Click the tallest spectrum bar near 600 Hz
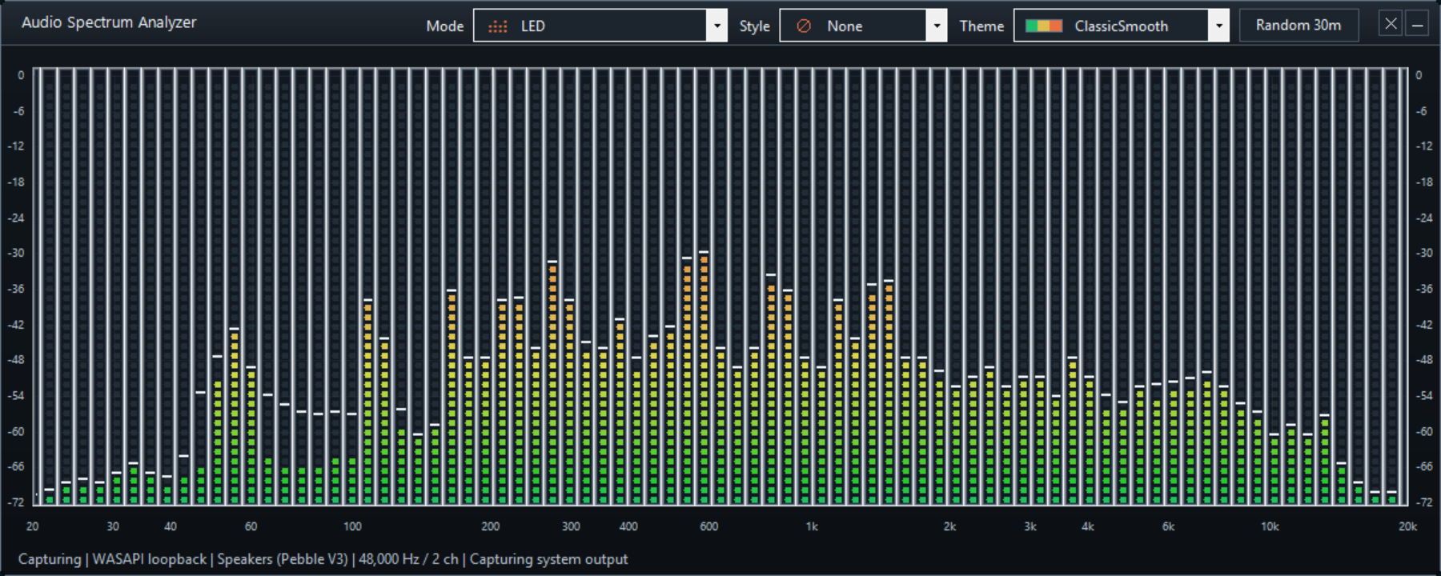 coord(704,378)
